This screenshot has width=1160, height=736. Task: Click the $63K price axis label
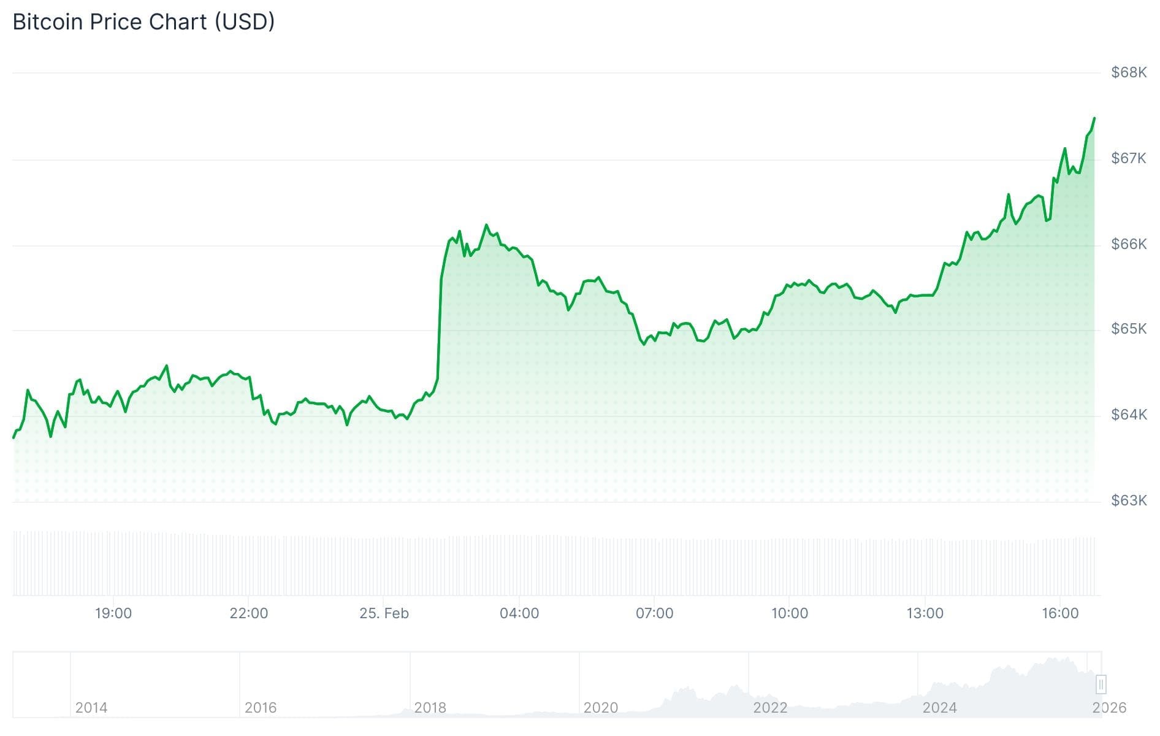(x=1129, y=500)
